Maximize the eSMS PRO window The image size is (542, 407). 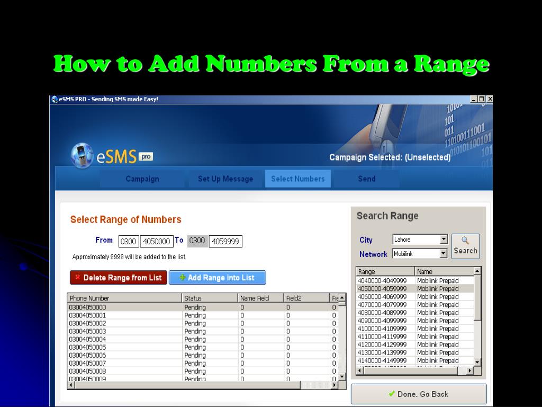pos(482,99)
